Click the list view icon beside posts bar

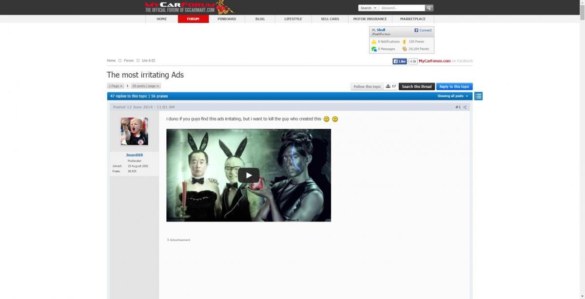478,96
